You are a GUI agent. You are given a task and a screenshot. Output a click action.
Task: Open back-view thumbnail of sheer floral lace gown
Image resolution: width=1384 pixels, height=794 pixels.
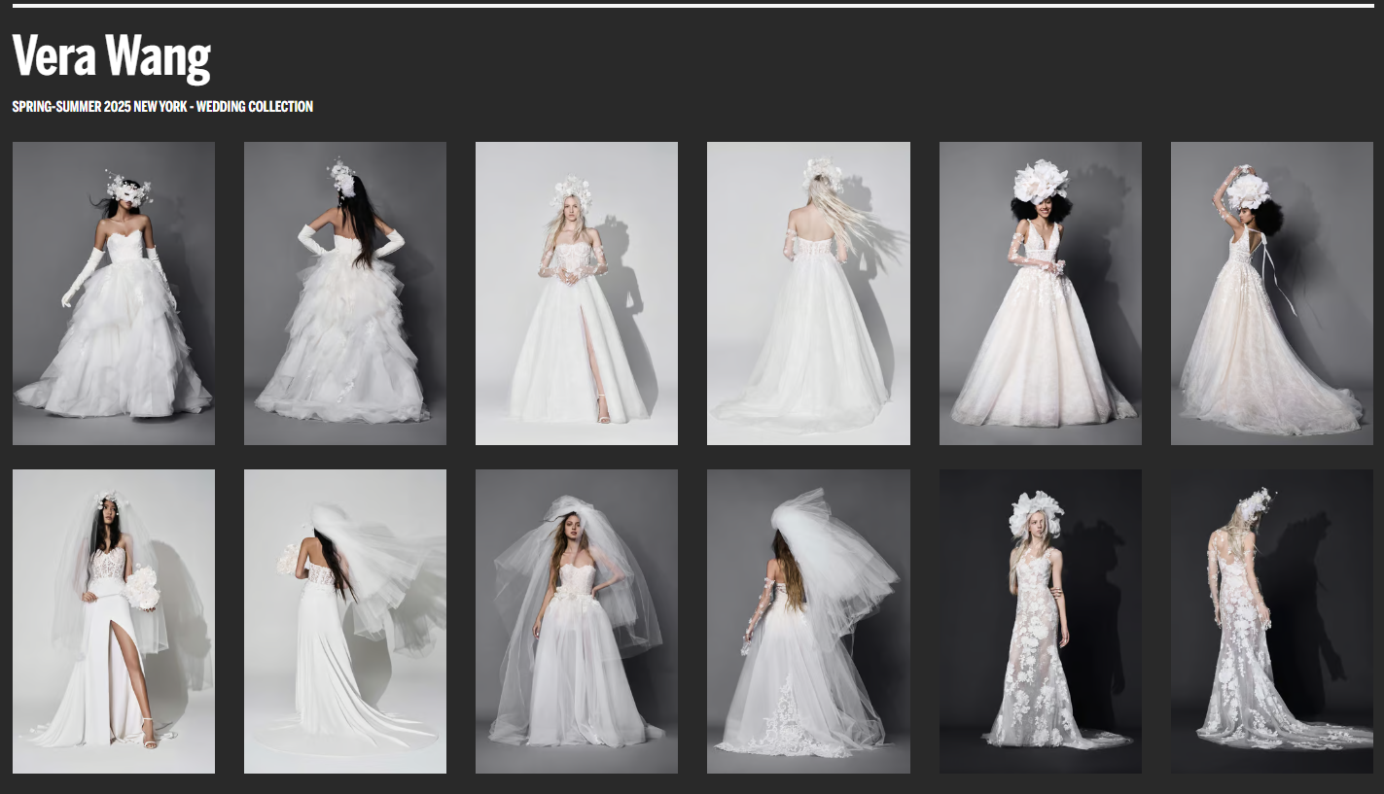point(1272,622)
